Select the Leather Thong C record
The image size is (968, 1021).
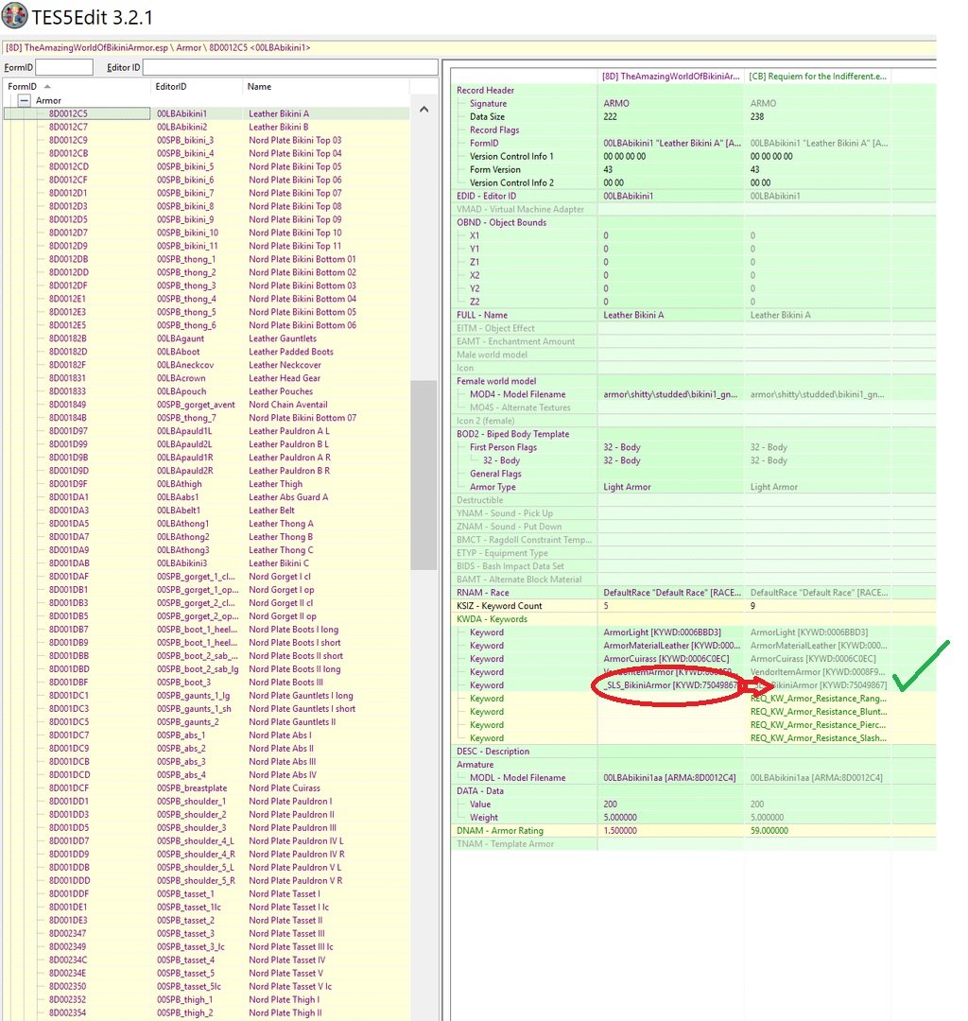(x=206, y=549)
